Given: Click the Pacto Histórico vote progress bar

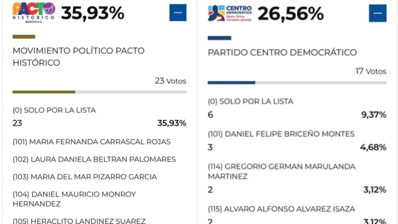Looking at the screenshot, I should coord(99,92).
